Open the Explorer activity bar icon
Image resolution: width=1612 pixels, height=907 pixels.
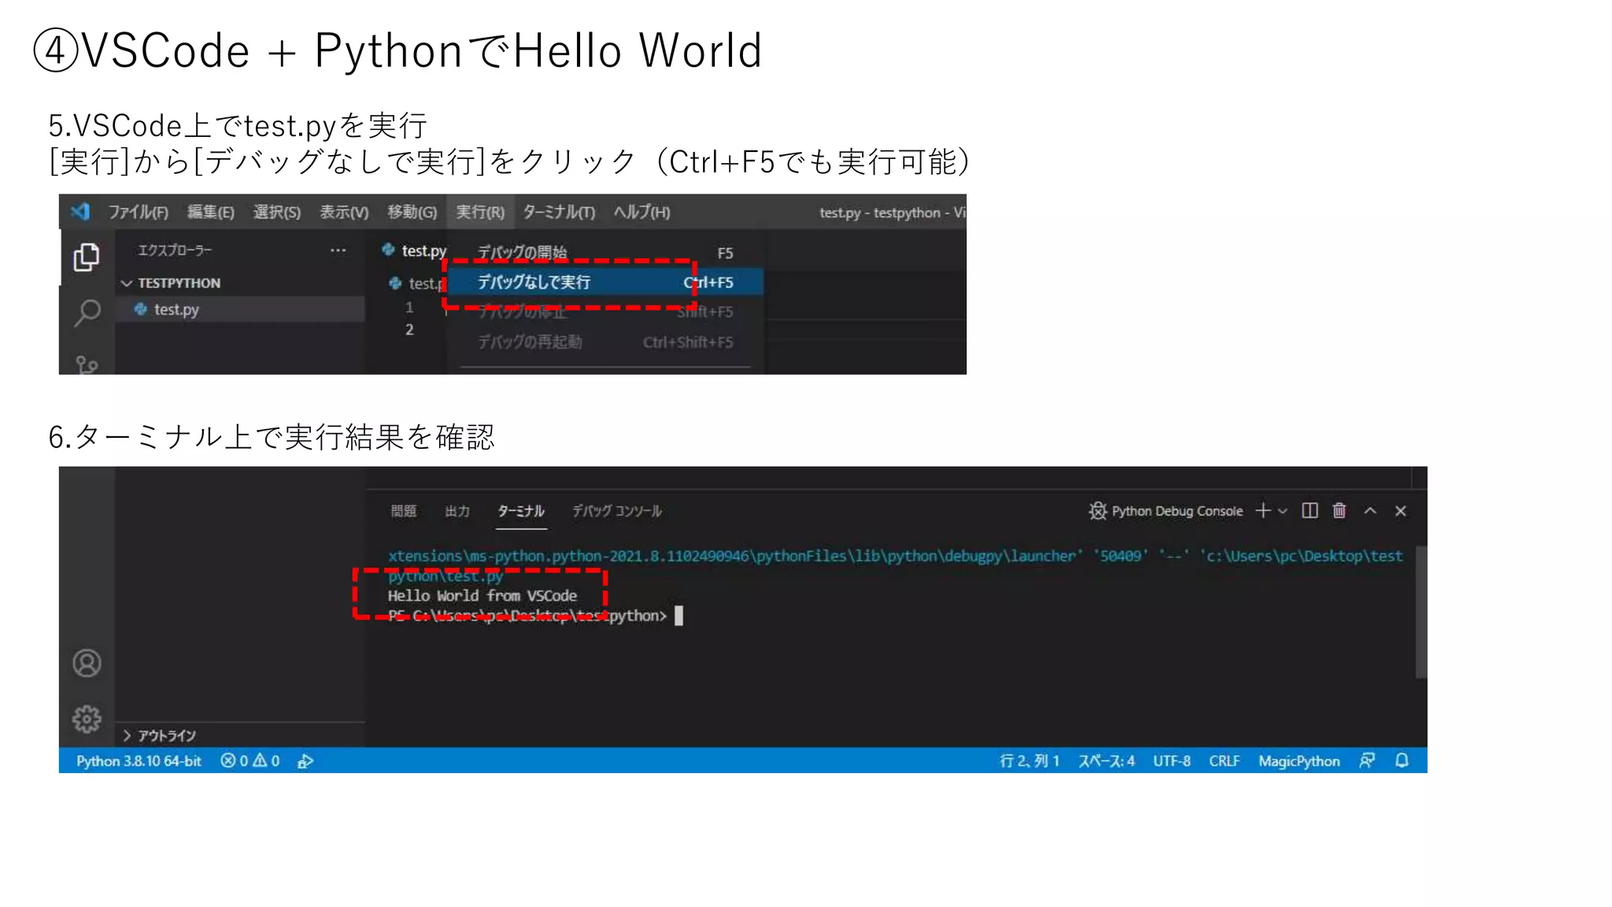(87, 257)
